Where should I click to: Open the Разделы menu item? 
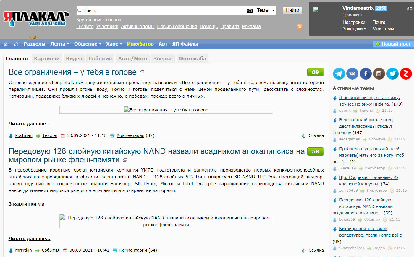35,44
